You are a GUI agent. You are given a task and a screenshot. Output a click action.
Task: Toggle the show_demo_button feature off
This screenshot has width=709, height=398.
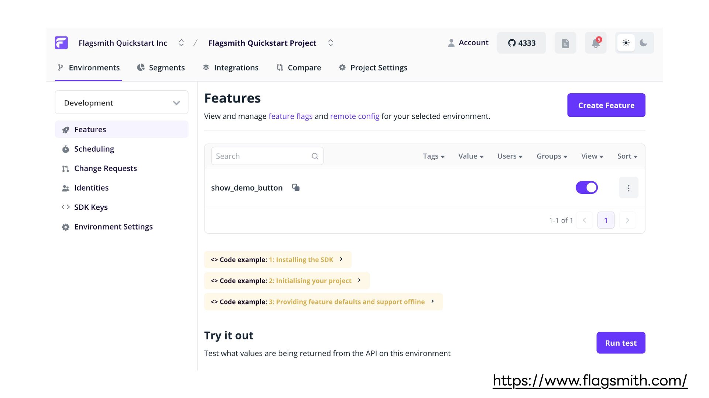pos(586,188)
